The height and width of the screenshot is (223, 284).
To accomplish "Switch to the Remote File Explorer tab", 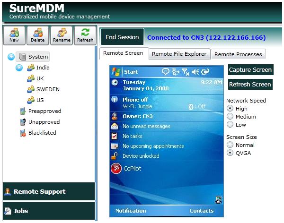I will tap(179, 54).
